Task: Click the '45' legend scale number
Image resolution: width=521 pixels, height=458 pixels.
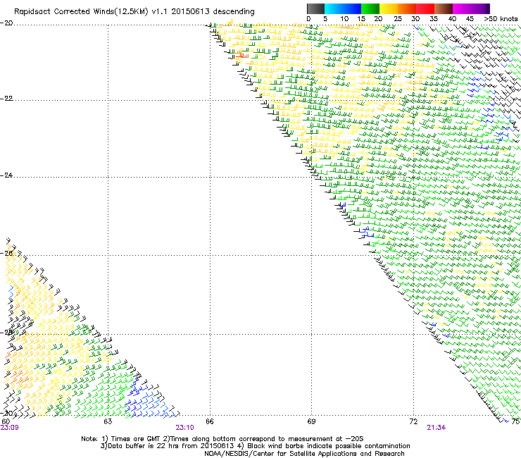Action: tap(470, 19)
